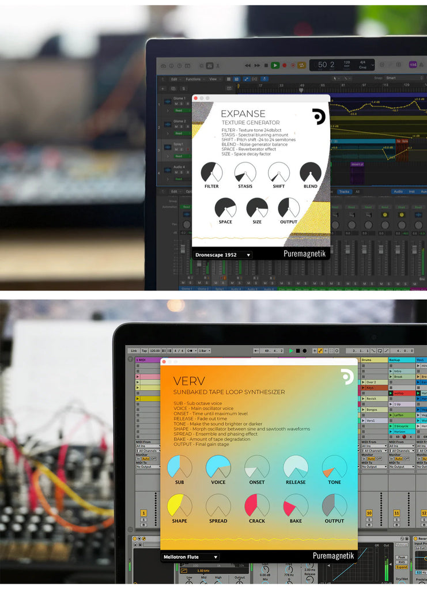Toggle track 10 activator button in Ableton

369,513
